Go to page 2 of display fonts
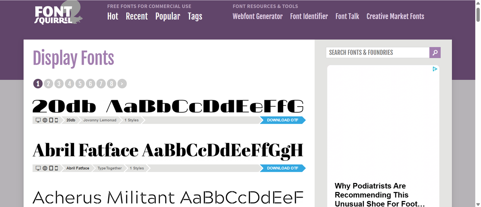 coord(48,83)
